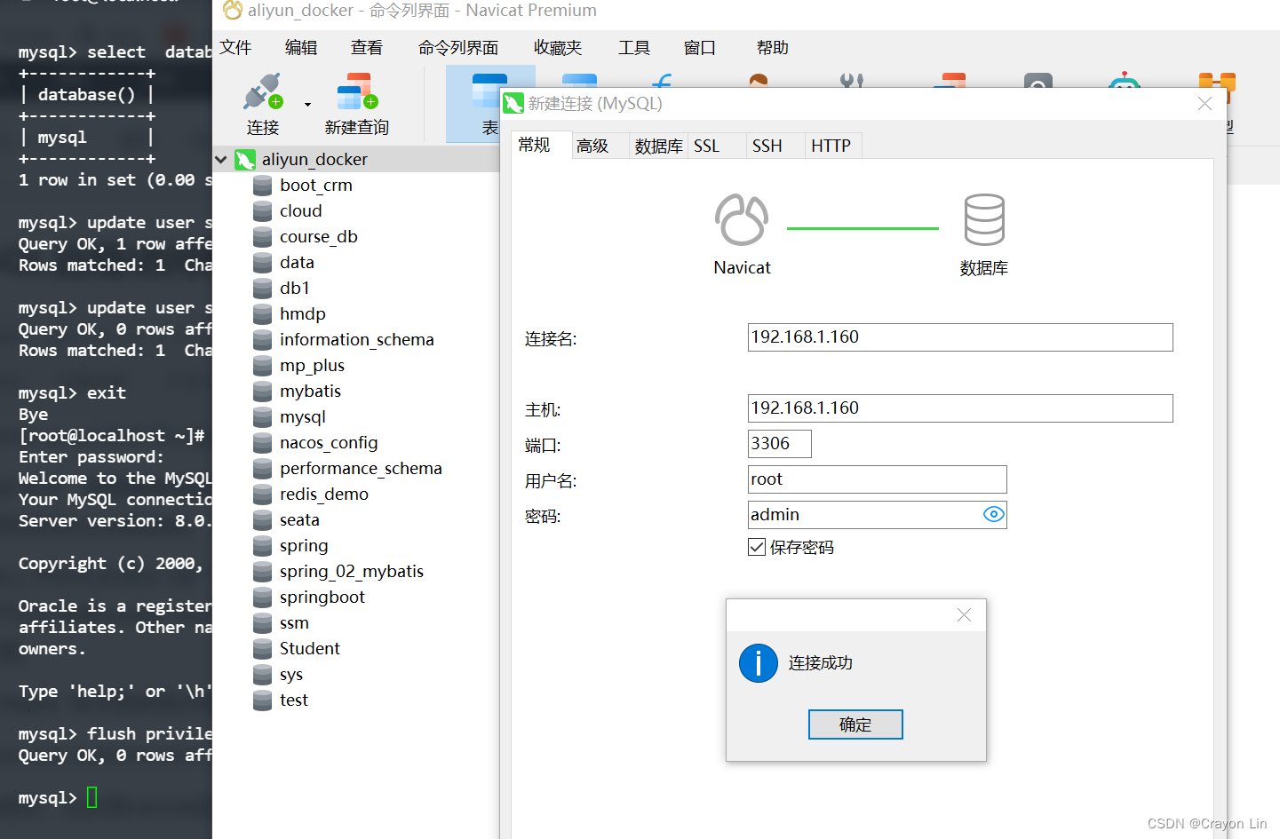Screen dimensions: 1280x839
Task: Open the 命令列界面 menu
Action: 458,47
